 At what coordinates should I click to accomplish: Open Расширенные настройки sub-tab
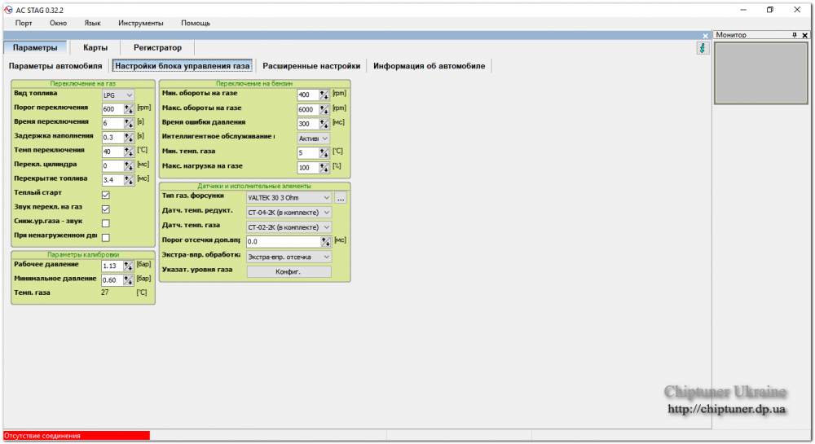coord(311,66)
